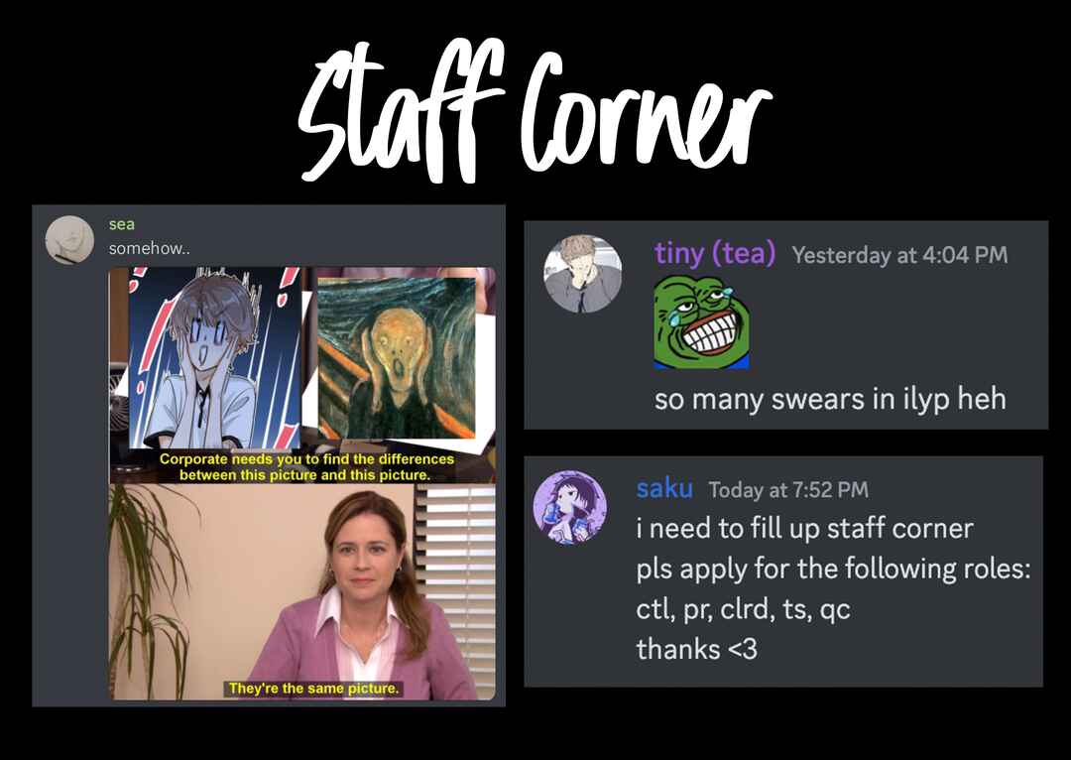Click message 'so many swears in ilyp heh'
Image resolution: width=1071 pixels, height=760 pixels.
[x=830, y=400]
